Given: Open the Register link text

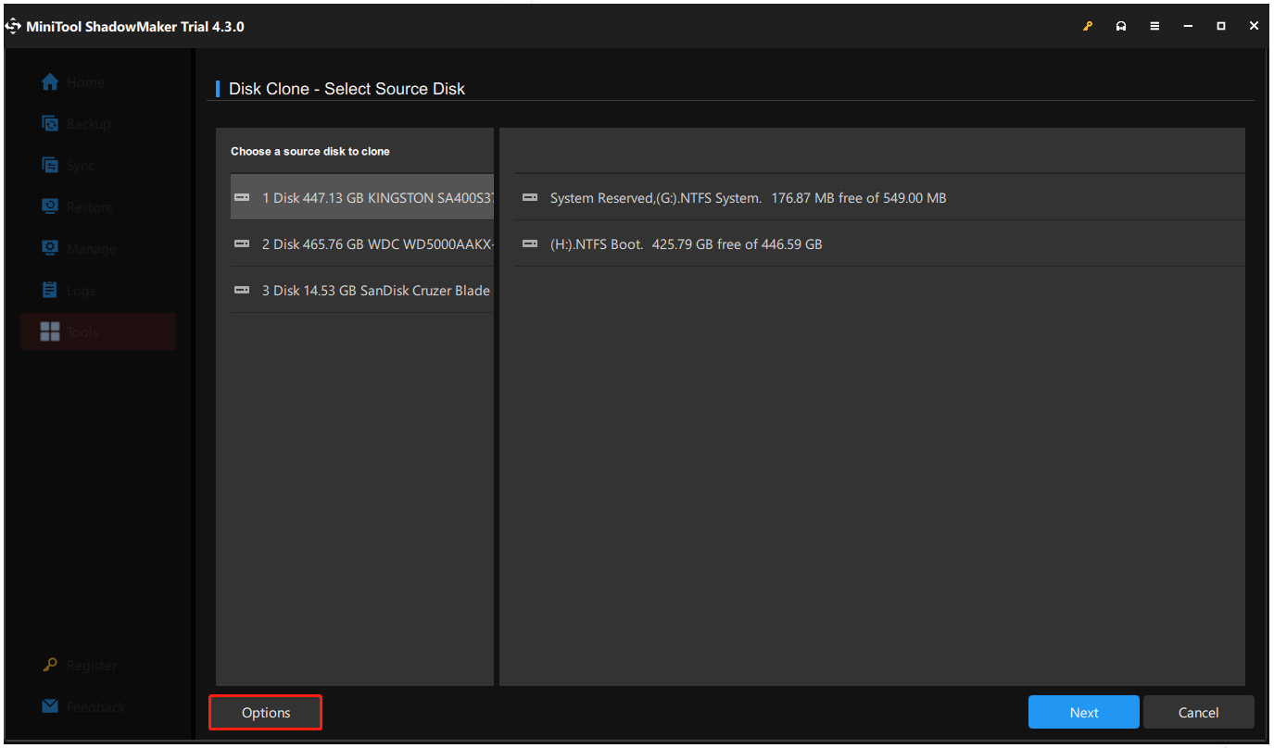Looking at the screenshot, I should (x=92, y=666).
